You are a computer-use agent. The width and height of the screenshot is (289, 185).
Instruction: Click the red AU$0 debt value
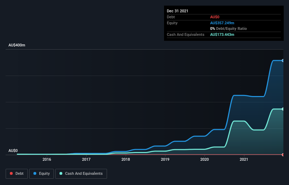point(215,17)
